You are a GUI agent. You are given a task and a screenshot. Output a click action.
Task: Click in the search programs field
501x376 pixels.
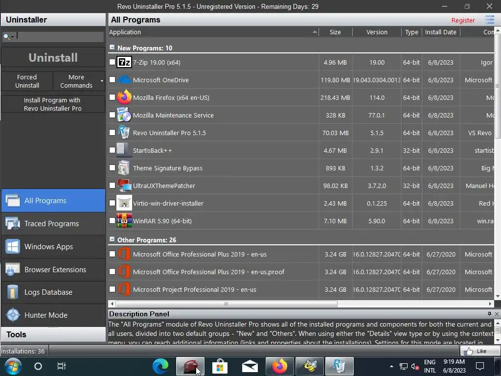tap(60, 37)
